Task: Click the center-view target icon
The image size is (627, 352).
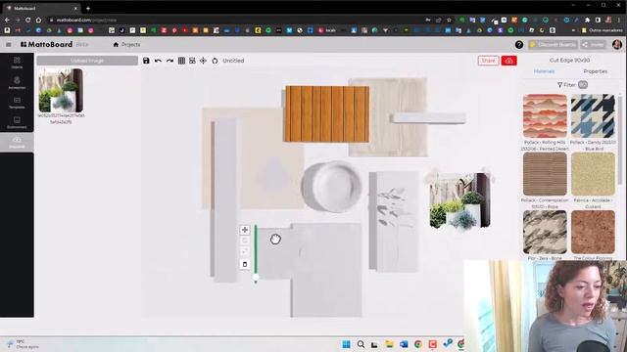Action: click(203, 61)
